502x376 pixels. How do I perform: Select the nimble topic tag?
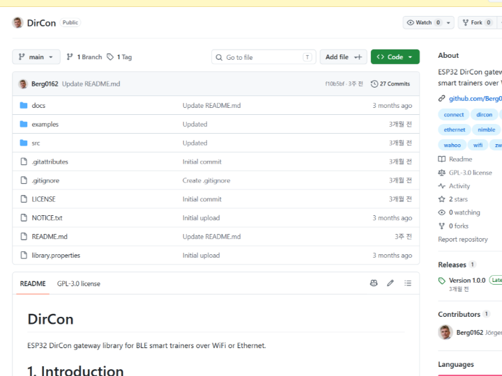click(x=487, y=130)
